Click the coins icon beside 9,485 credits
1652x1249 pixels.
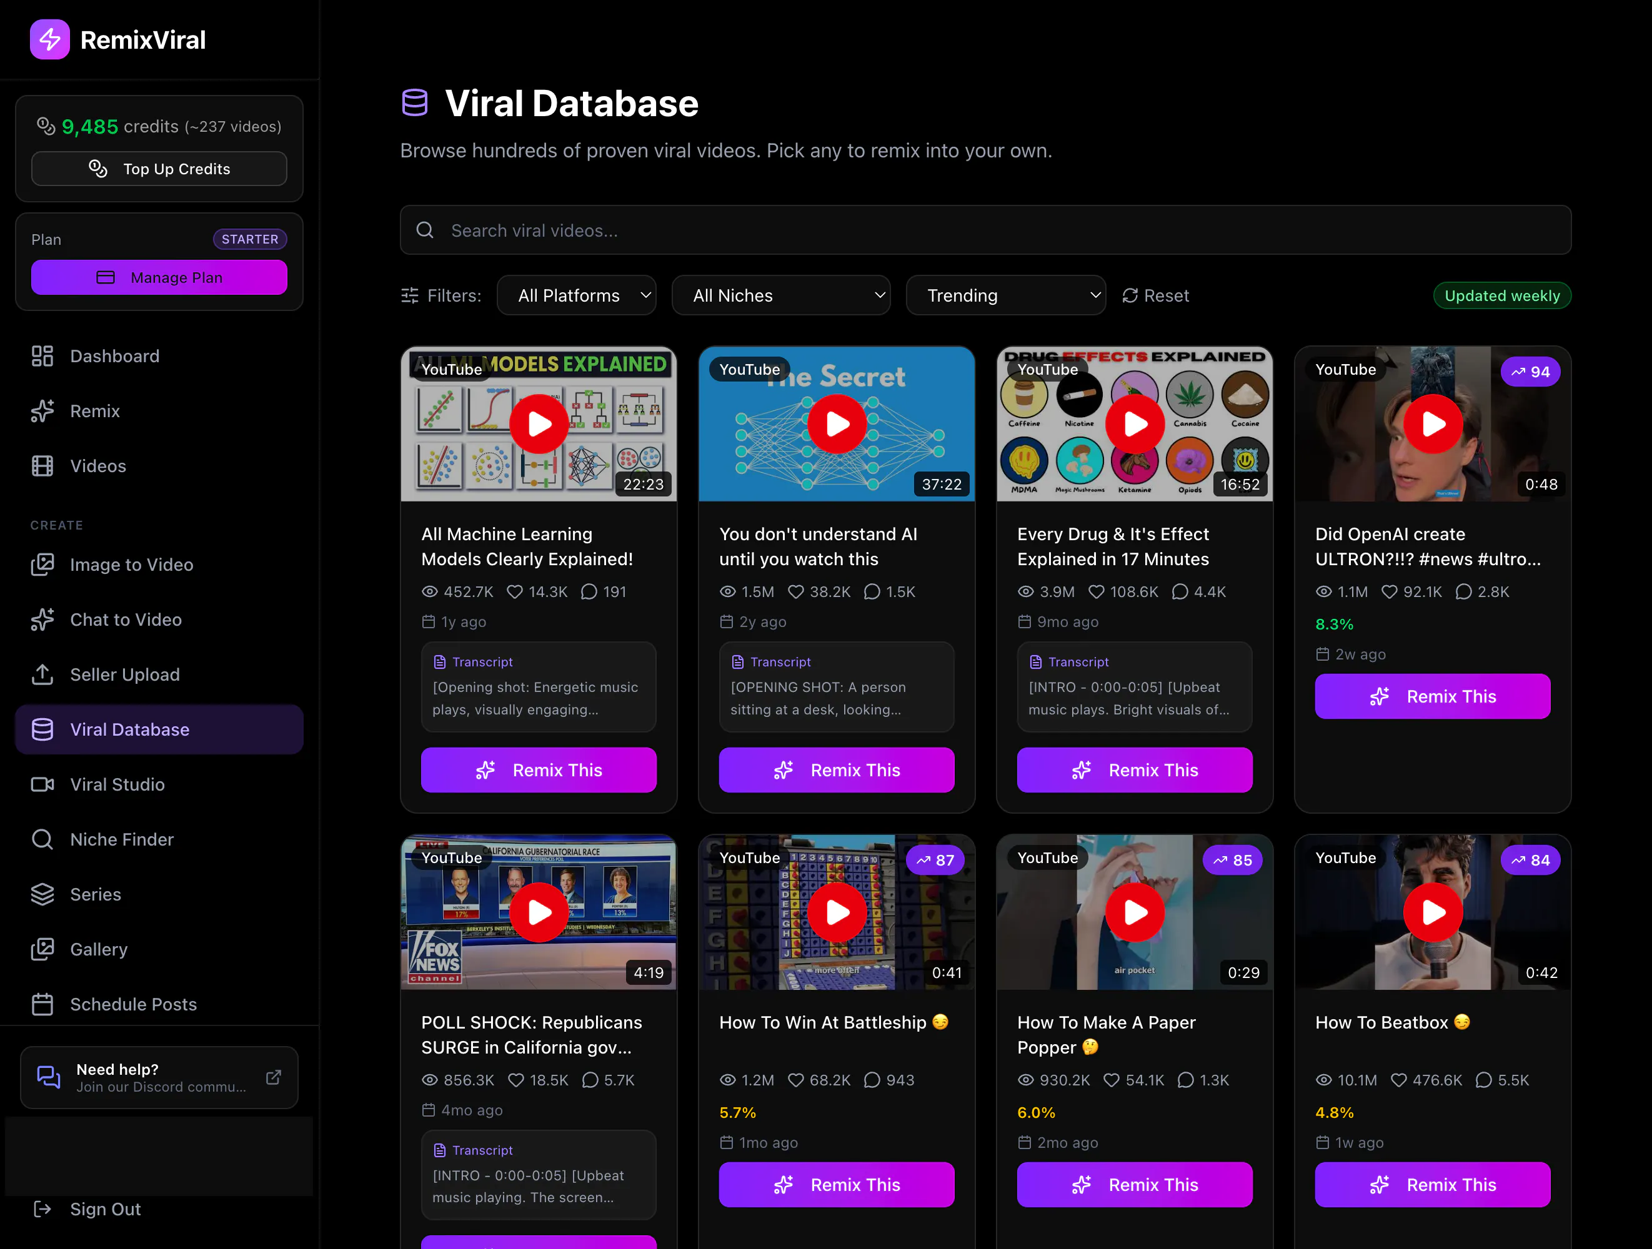pyautogui.click(x=46, y=126)
